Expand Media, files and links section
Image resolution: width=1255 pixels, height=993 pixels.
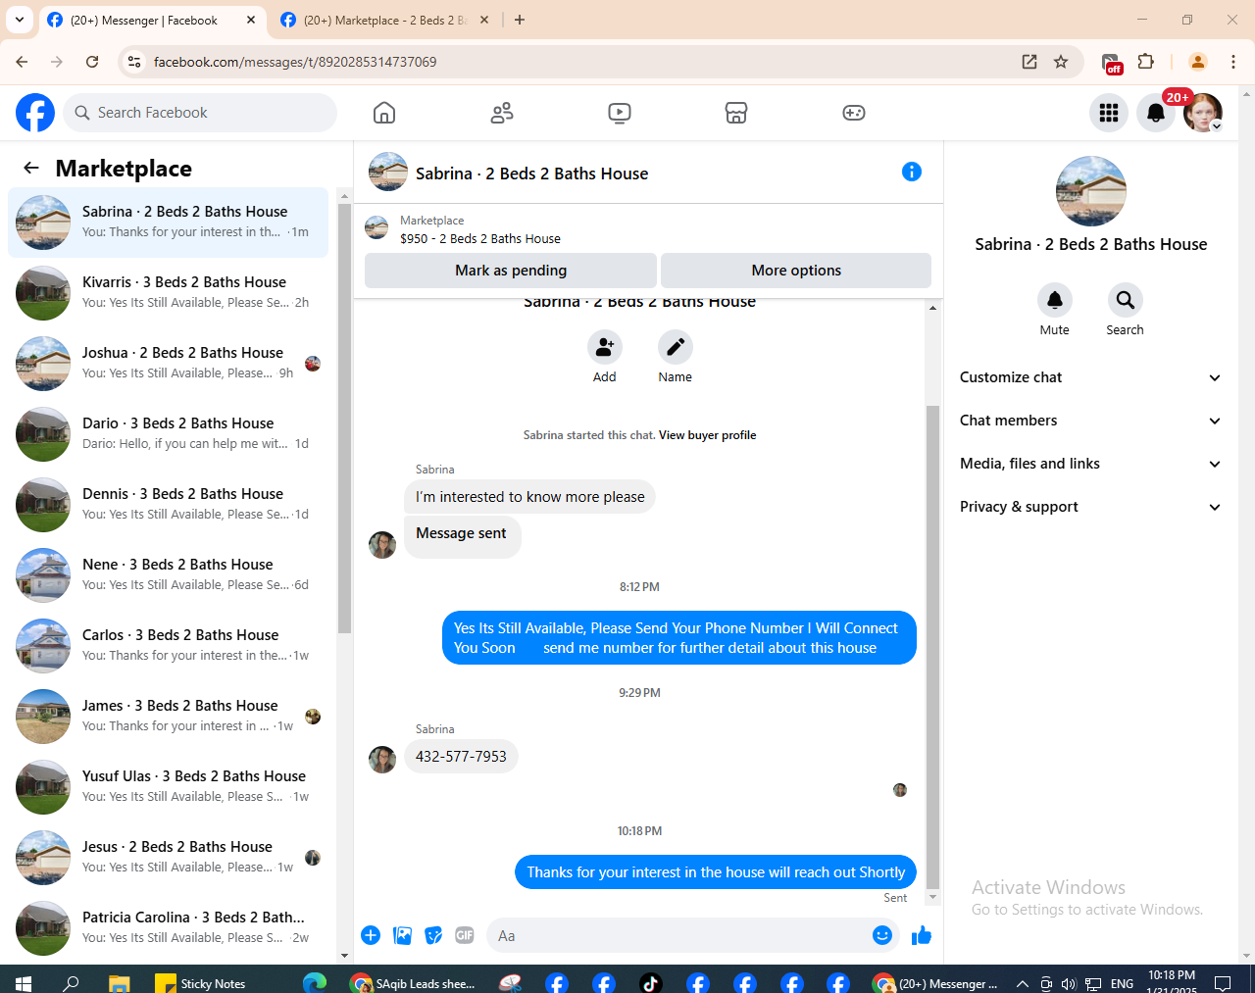click(1090, 464)
